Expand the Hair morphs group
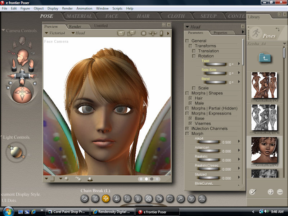The width and height of the screenshot is (288, 216). [x=190, y=98]
